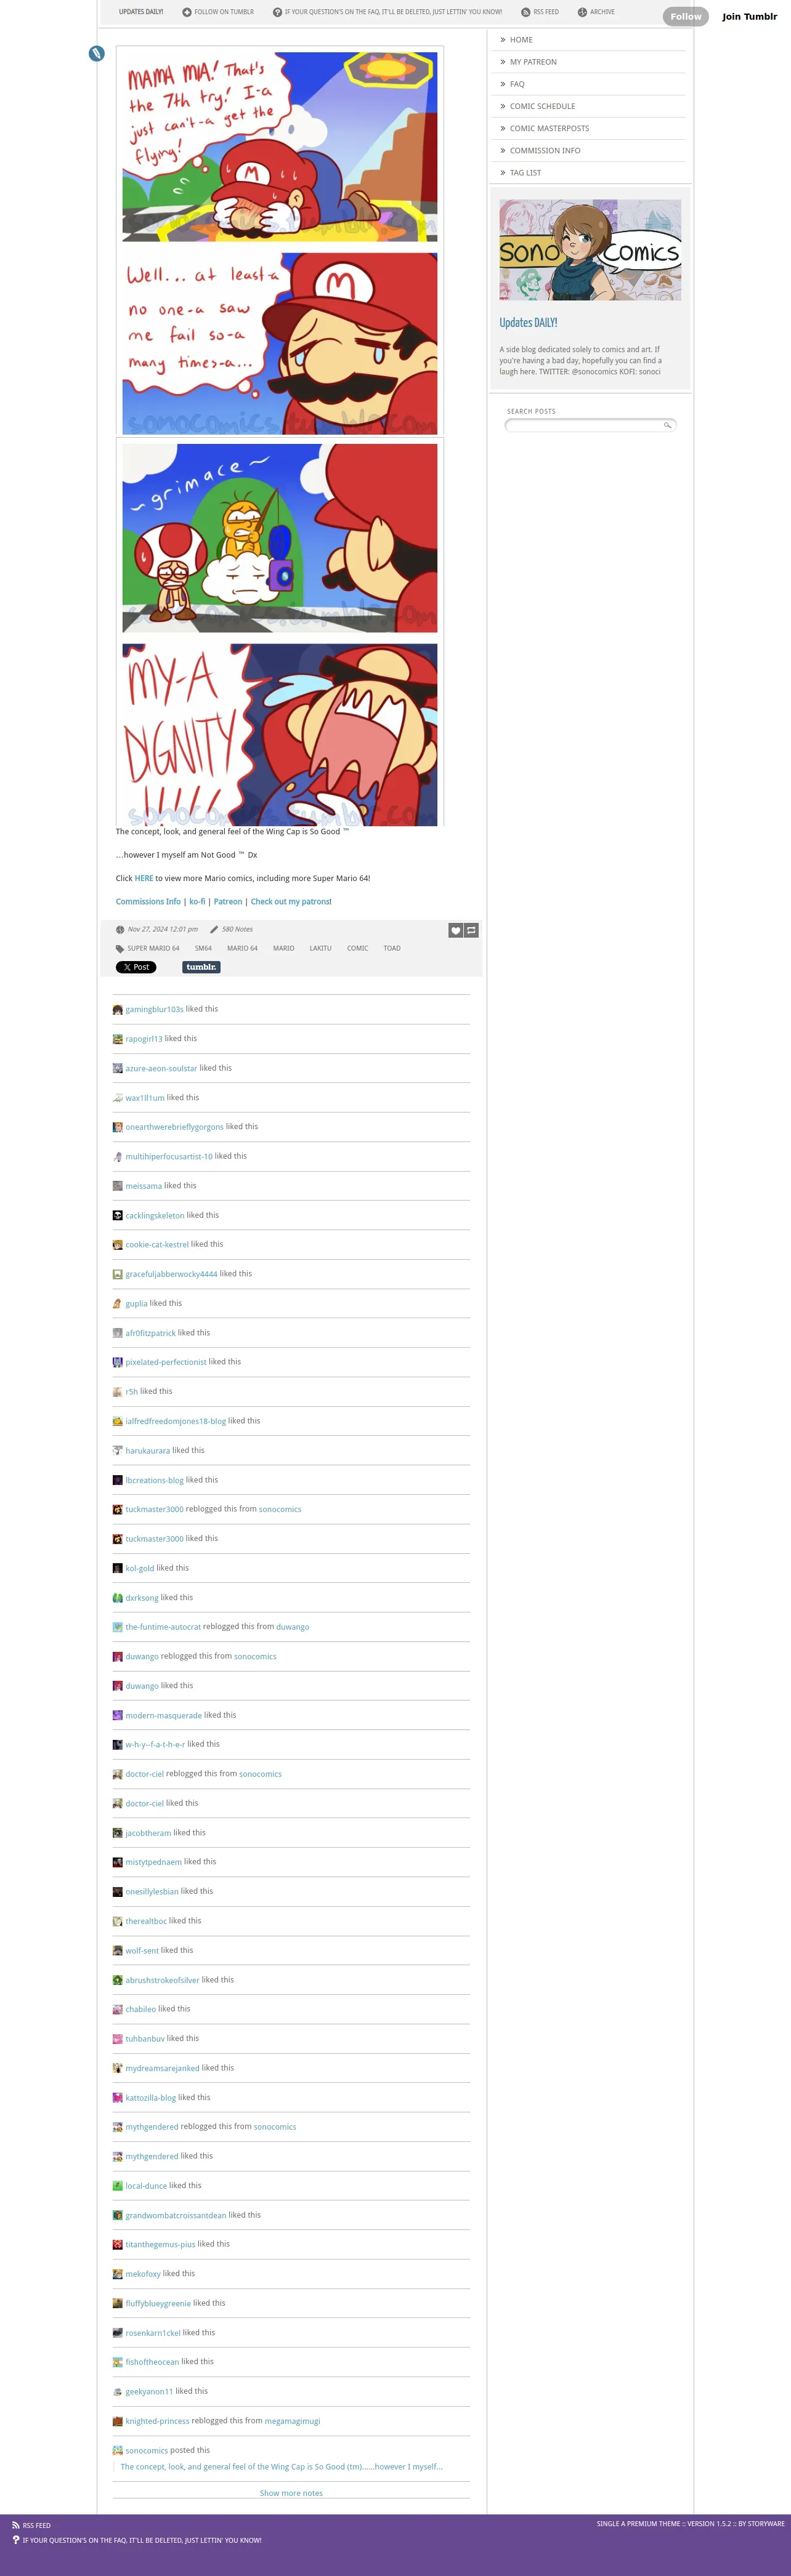Viewport: 791px width, 2576px height.
Task: Click fishoftheocean profile link
Action: [x=152, y=2362]
